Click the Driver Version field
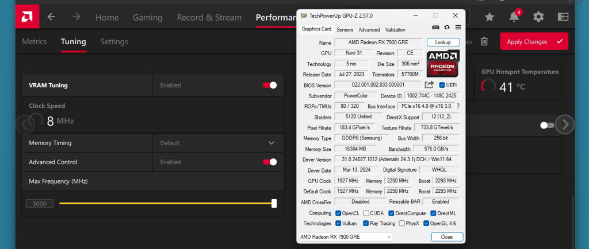Screen dimensions: 589x249 [x=397, y=159]
